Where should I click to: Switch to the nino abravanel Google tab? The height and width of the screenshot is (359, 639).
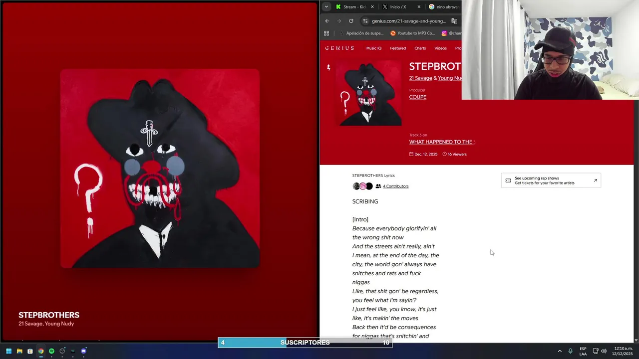pyautogui.click(x=444, y=7)
